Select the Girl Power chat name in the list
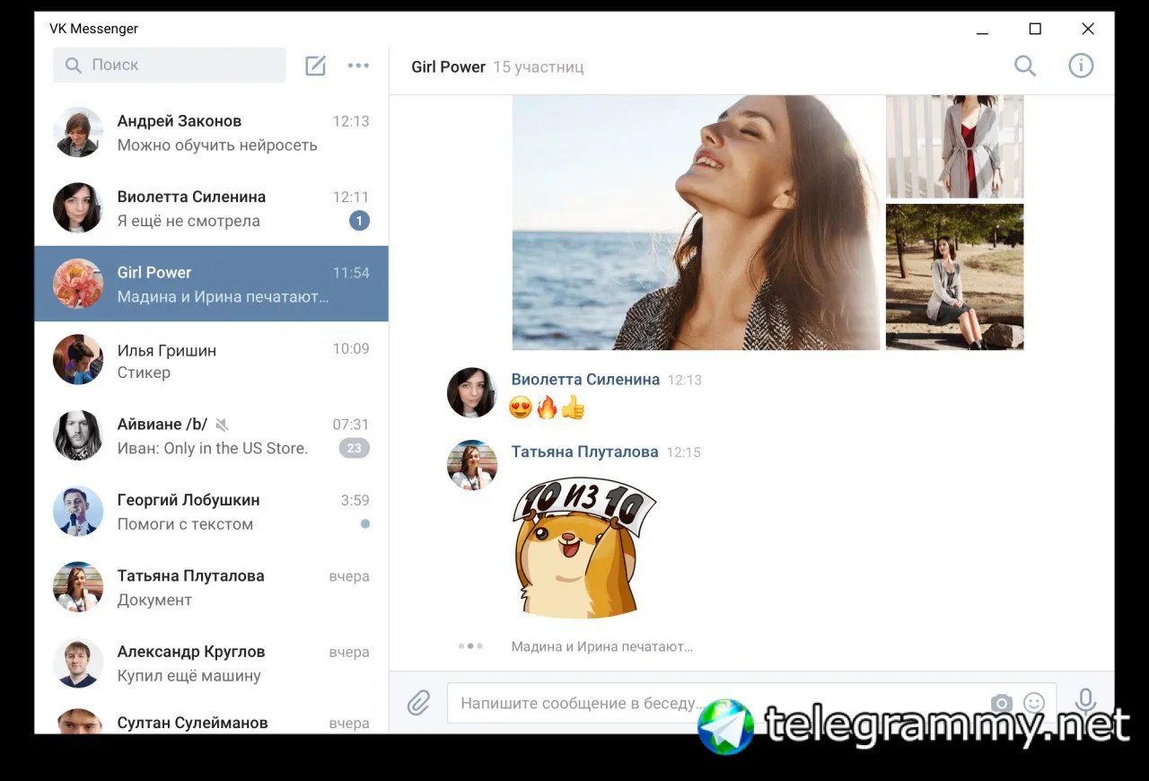 [154, 272]
